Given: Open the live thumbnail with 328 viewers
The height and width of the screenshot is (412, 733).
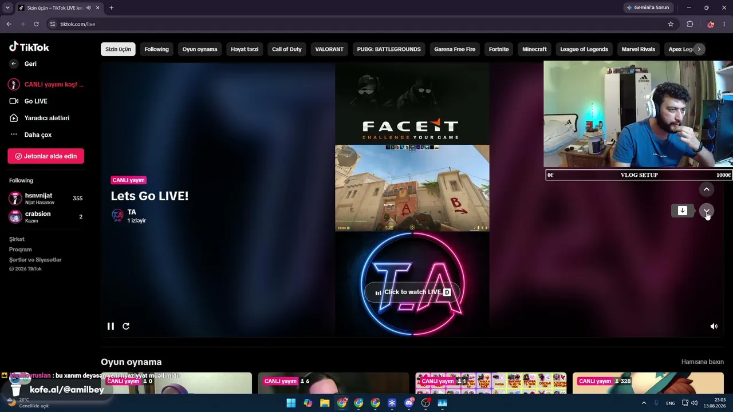Looking at the screenshot, I should (648, 383).
